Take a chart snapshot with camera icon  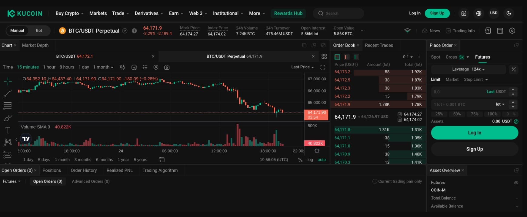(167, 67)
